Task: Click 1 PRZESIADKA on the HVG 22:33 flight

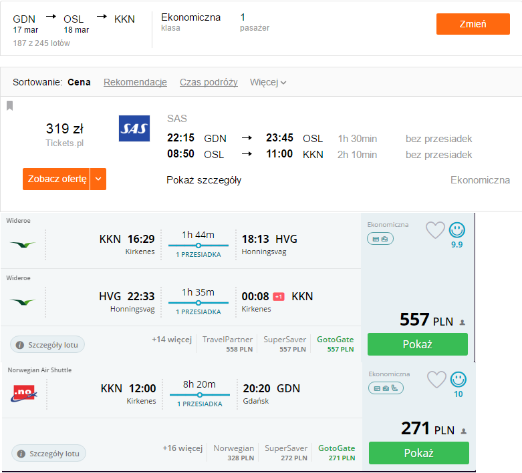Action: tap(199, 312)
